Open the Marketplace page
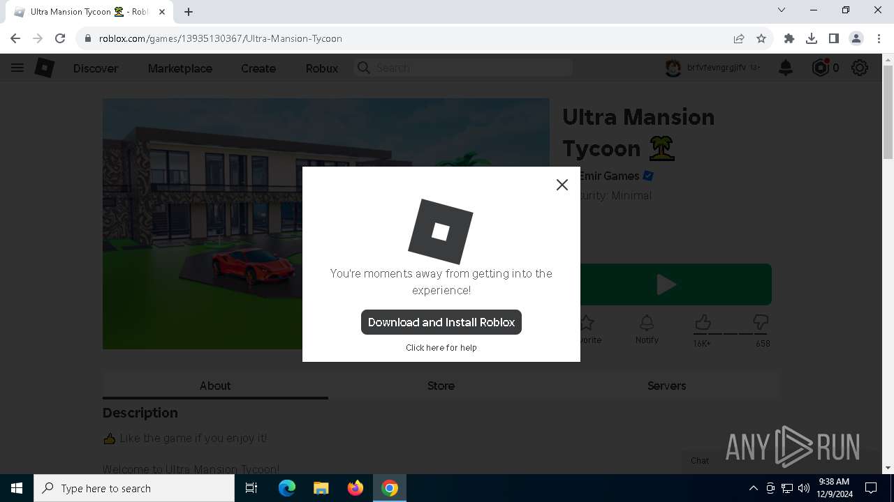 (x=180, y=68)
